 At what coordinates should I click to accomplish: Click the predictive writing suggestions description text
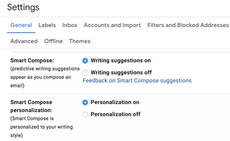point(45,77)
